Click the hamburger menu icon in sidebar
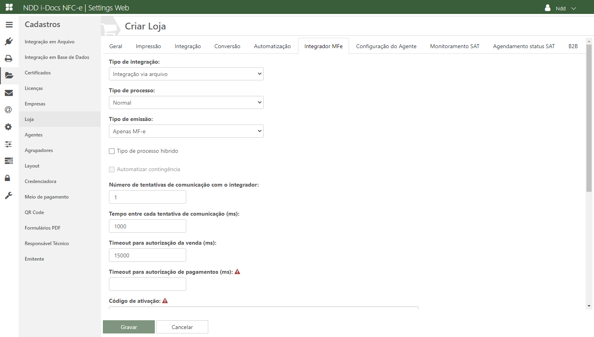594x337 pixels. (x=9, y=25)
